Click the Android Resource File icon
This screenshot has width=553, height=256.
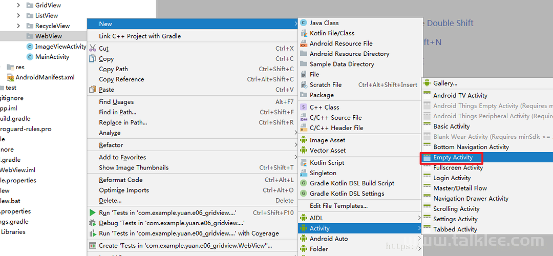pyautogui.click(x=303, y=44)
